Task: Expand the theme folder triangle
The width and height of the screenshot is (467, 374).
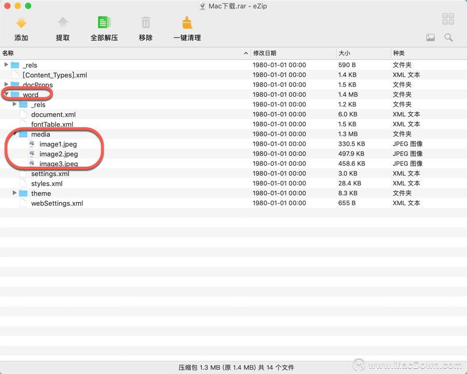Action: point(15,193)
